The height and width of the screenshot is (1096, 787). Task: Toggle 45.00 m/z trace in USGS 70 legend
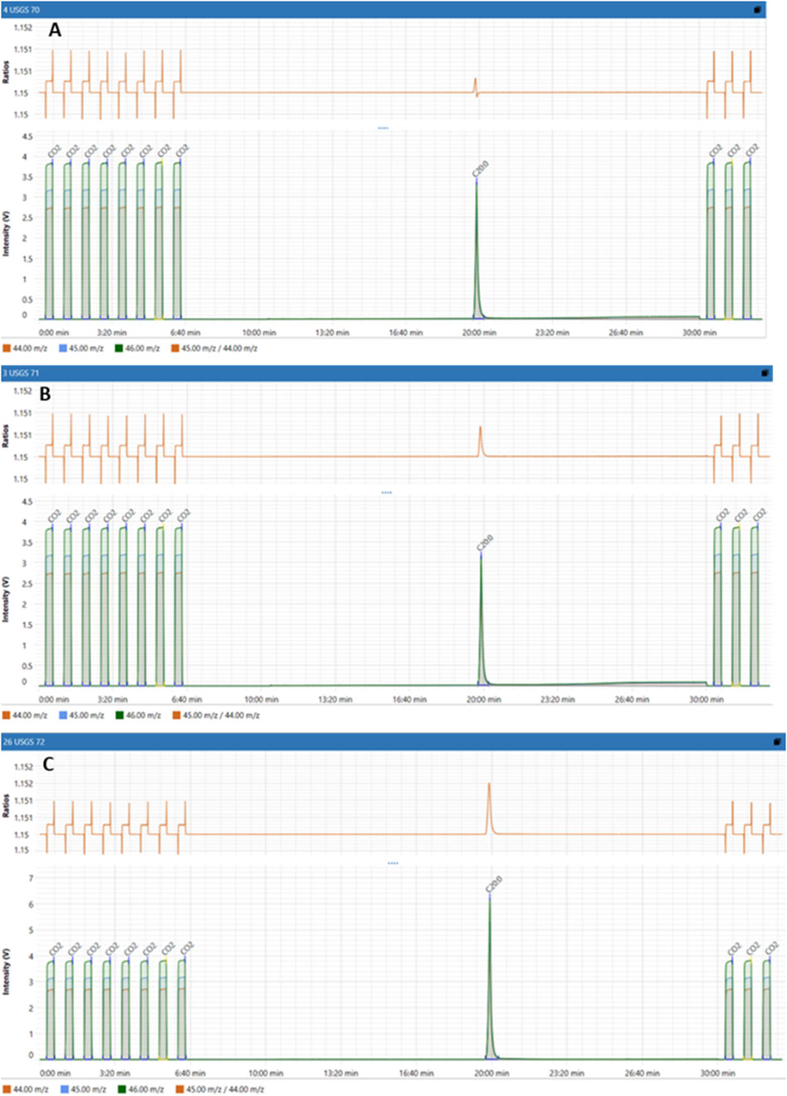tap(81, 348)
